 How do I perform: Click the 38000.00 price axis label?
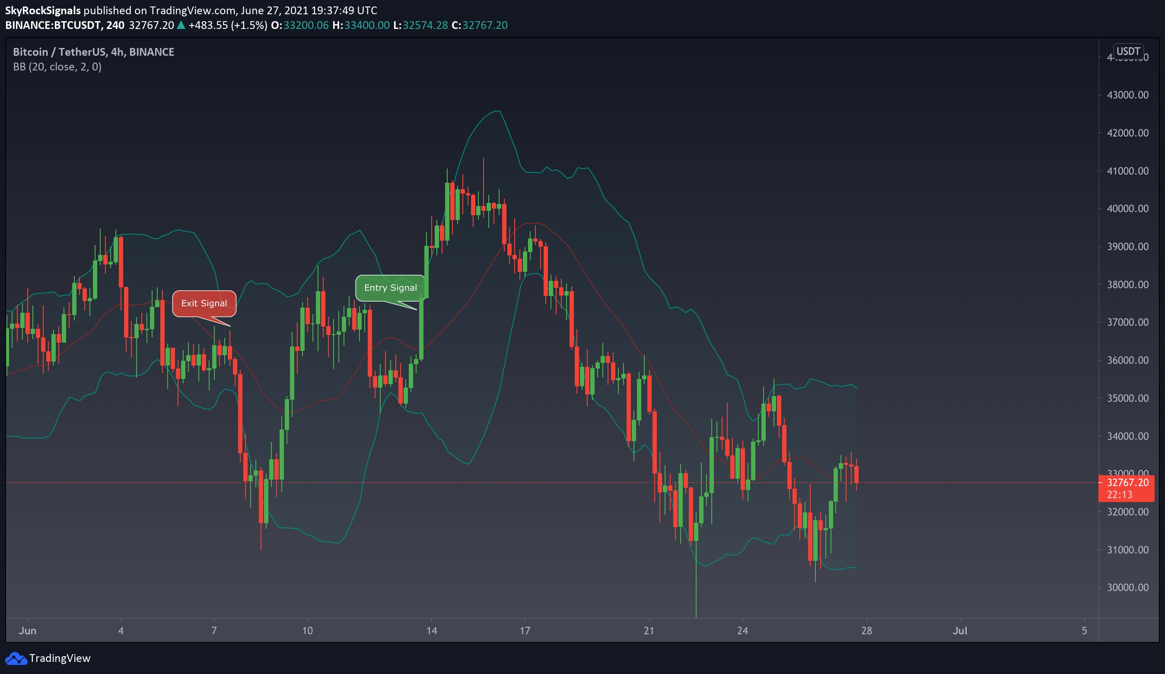(x=1127, y=284)
